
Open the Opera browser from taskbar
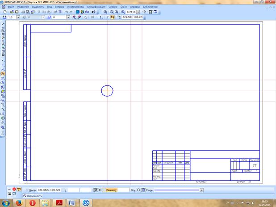(x=33, y=203)
